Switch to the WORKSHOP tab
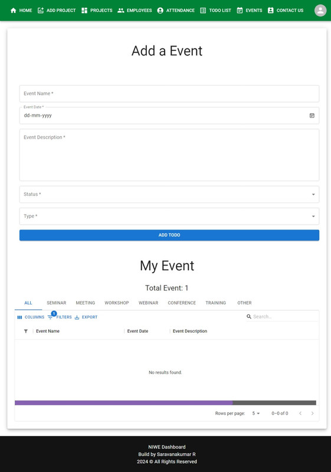This screenshot has height=472, width=331. coord(117,303)
